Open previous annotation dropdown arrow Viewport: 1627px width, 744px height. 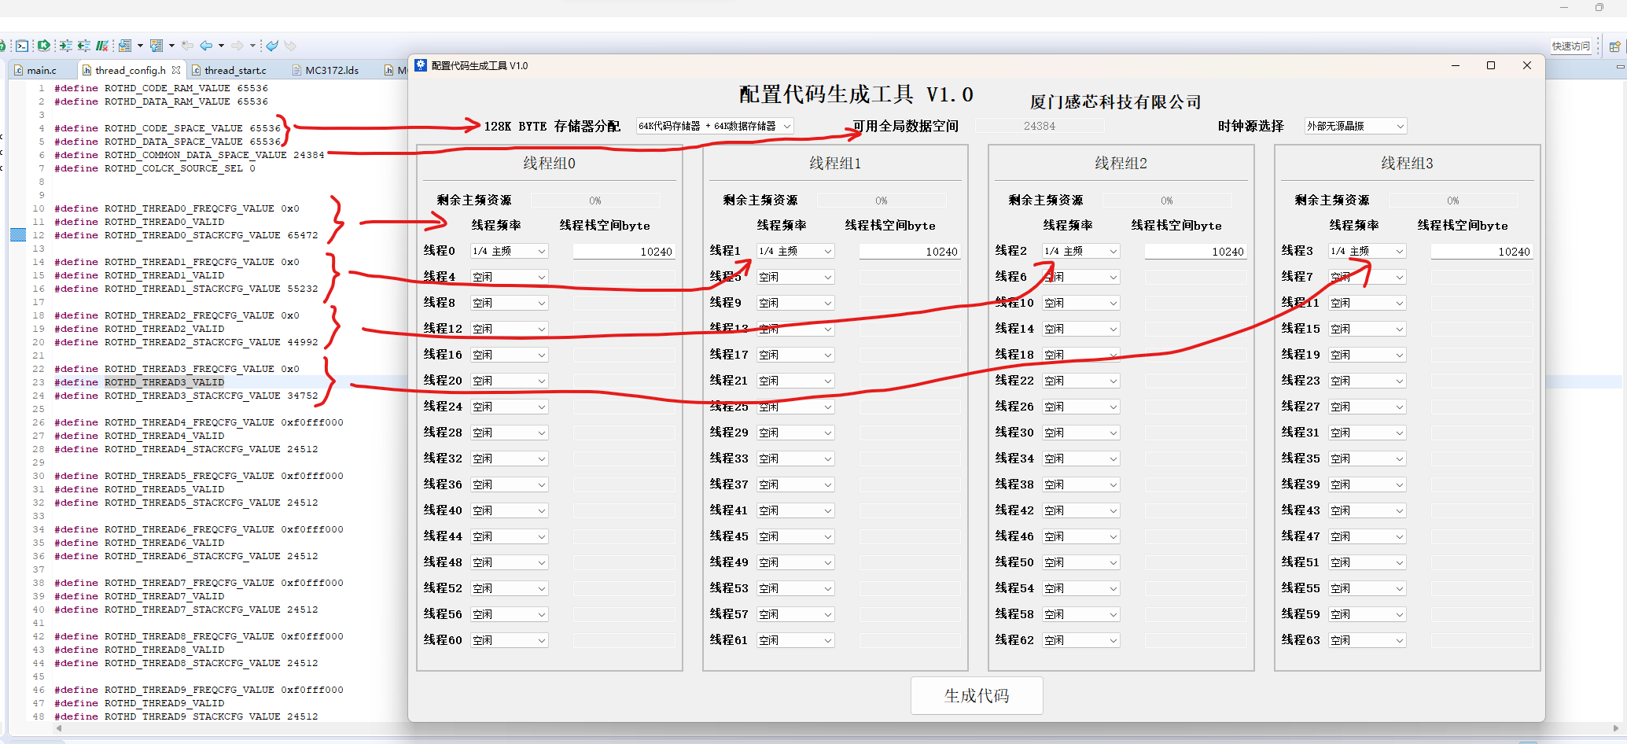point(171,46)
